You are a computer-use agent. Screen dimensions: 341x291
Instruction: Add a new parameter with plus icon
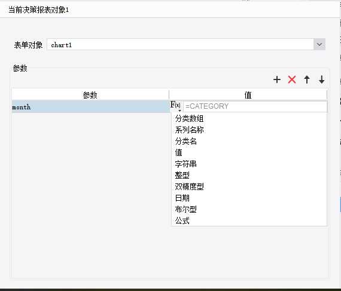coord(277,79)
